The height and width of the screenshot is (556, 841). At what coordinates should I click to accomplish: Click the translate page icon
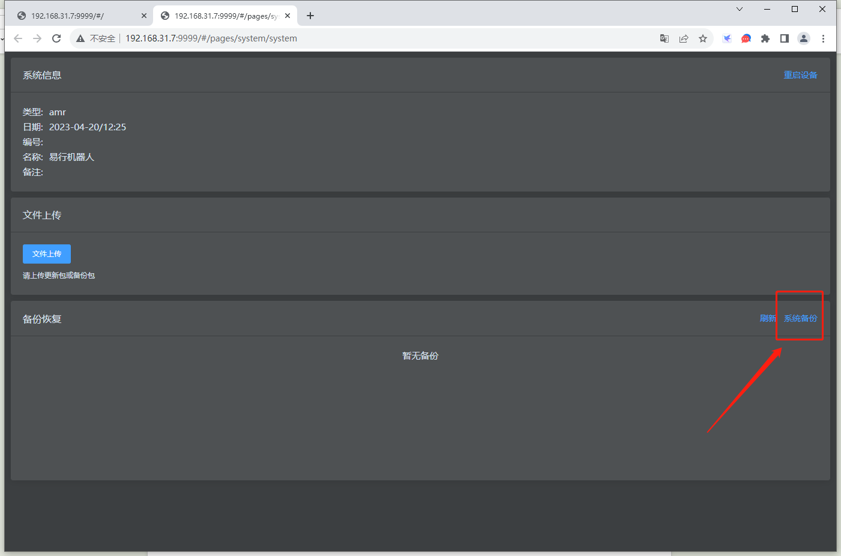[665, 38]
